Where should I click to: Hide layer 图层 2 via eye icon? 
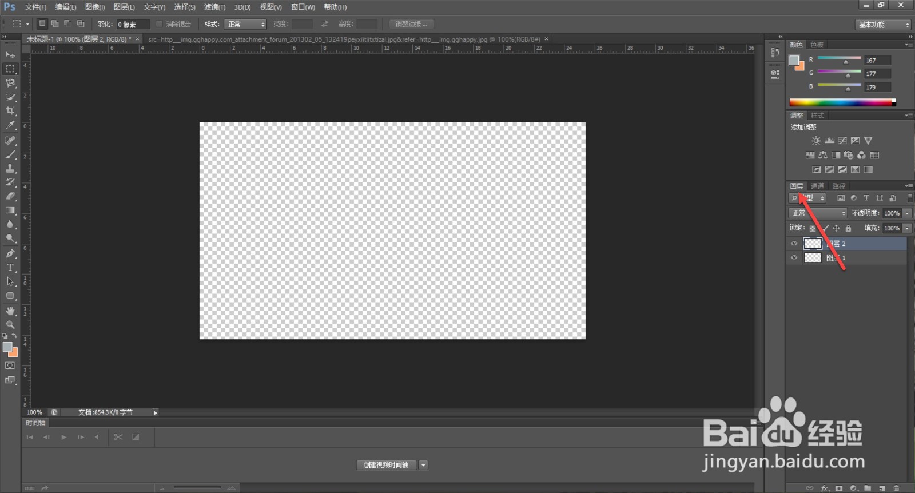tap(794, 244)
